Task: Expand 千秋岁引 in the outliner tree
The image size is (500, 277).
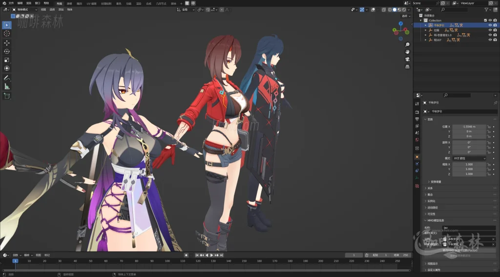Action: pos(425,25)
